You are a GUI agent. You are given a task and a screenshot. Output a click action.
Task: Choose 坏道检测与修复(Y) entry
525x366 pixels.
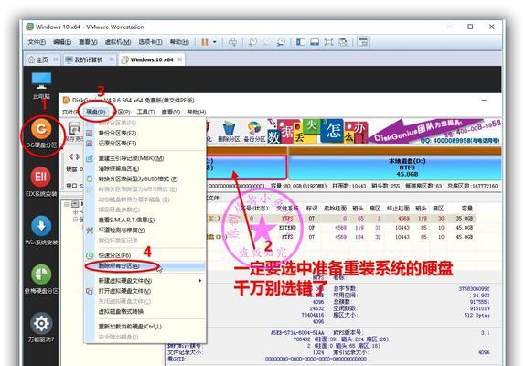tap(145, 231)
